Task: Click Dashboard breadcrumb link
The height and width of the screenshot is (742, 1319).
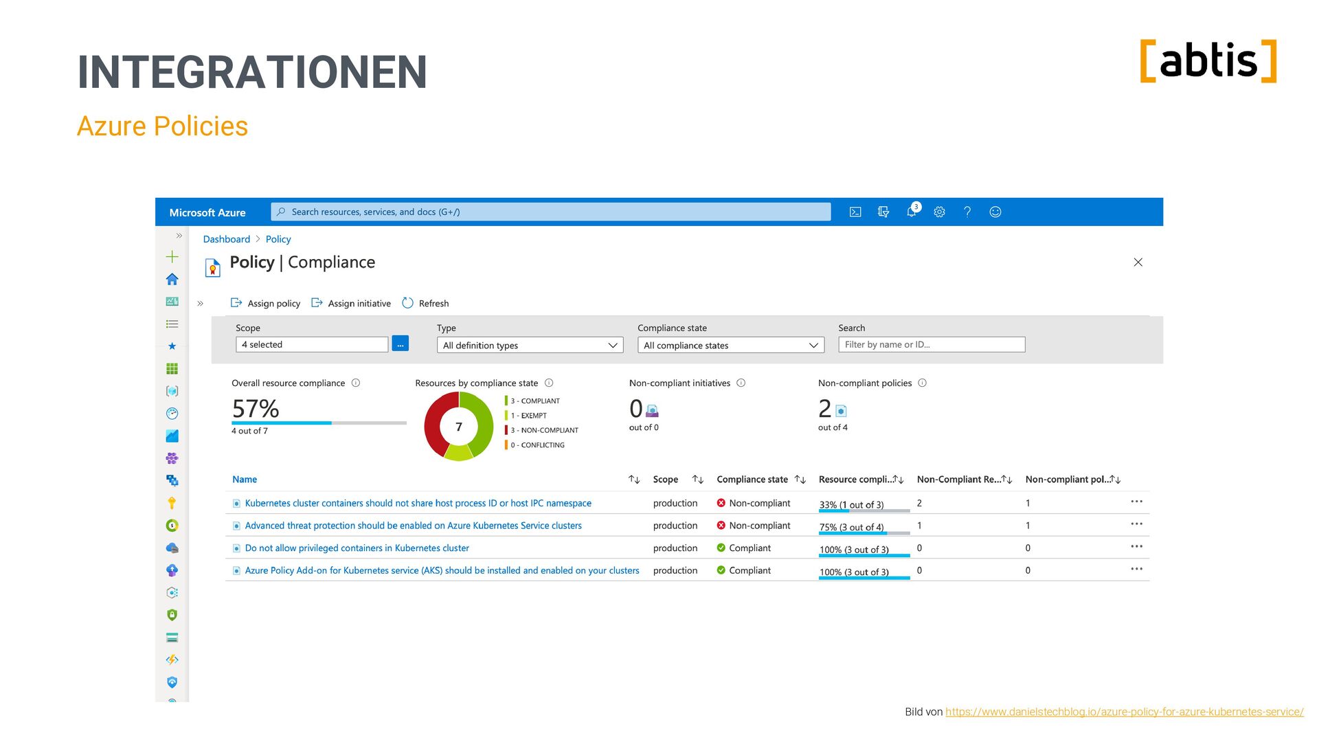Action: click(226, 239)
